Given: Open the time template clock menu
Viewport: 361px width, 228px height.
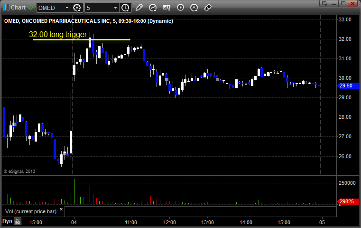Looking at the screenshot, I should 126,8.
